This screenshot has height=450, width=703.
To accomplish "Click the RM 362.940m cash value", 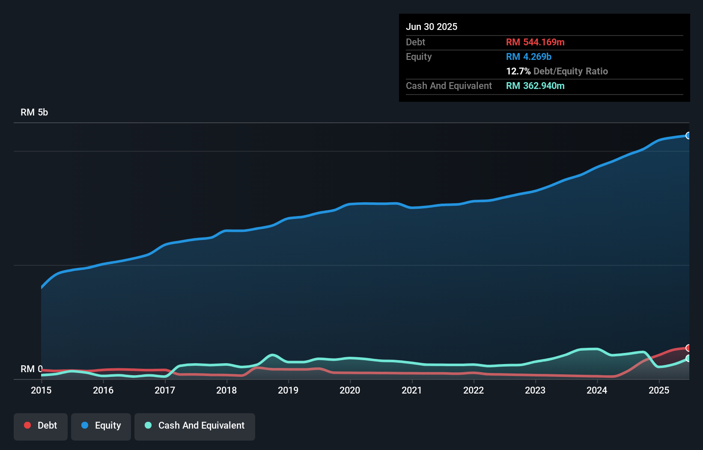I will tap(535, 86).
